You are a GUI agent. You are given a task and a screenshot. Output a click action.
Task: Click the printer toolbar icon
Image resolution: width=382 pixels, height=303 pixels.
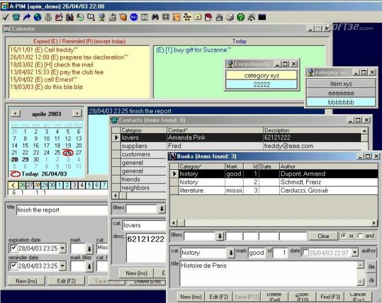tap(230, 17)
